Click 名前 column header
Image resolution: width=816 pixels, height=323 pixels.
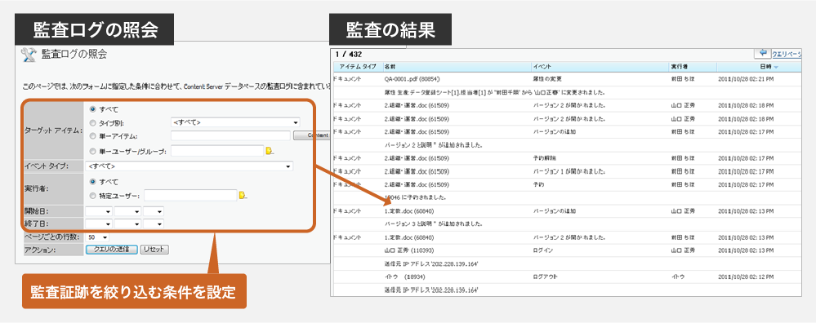pyautogui.click(x=457, y=67)
